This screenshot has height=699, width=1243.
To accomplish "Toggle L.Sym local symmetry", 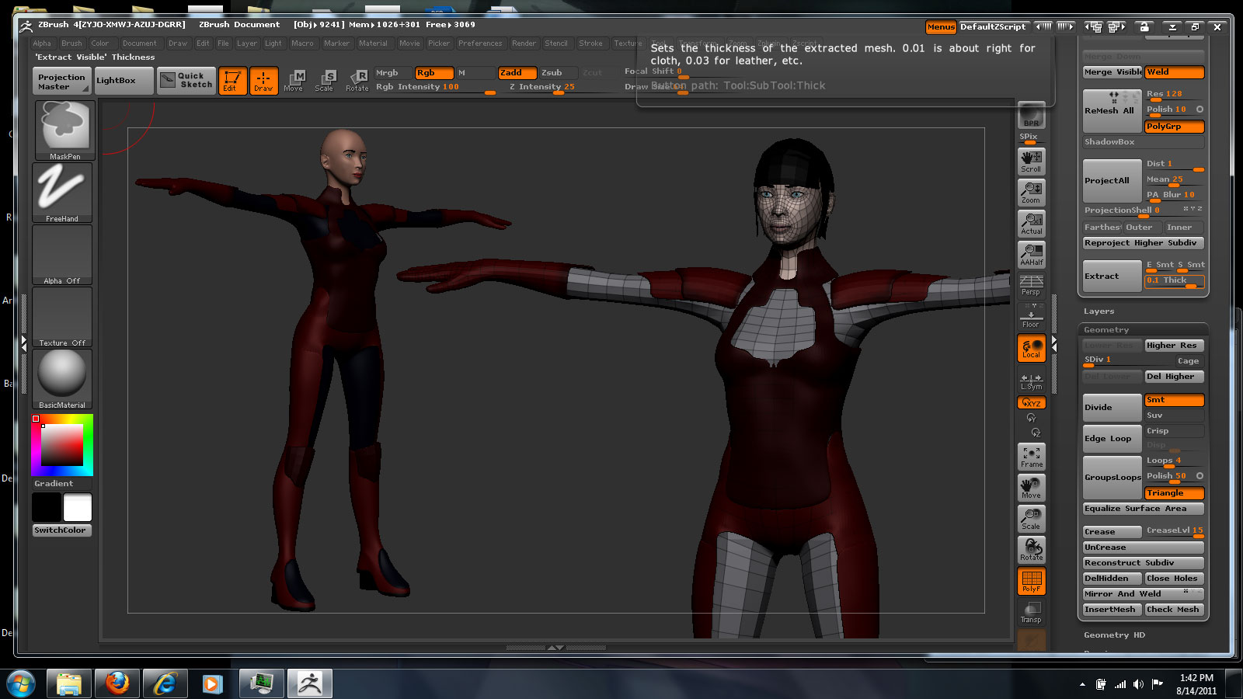I will click(x=1031, y=381).
